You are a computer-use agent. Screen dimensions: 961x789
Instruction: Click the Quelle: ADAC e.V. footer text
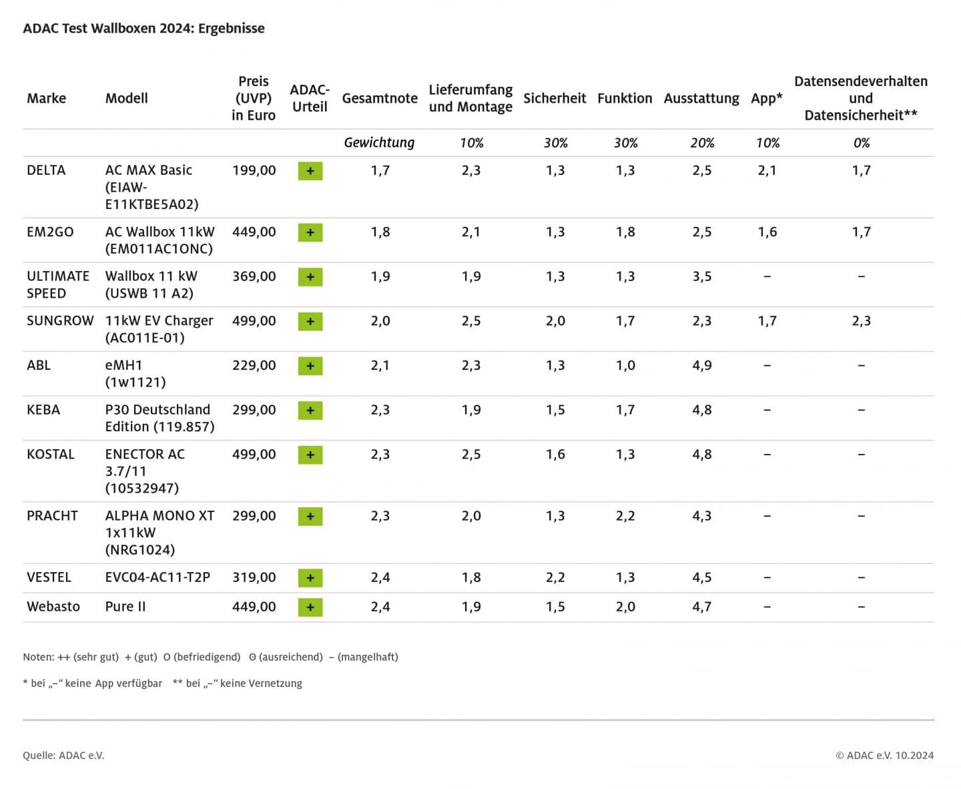(x=63, y=755)
